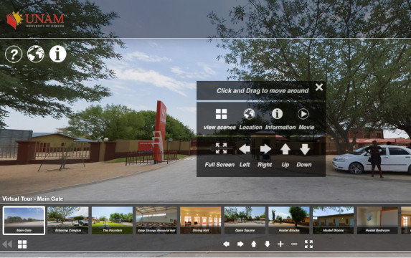
Task: Click the Right arrow in help panel
Action: point(265,149)
